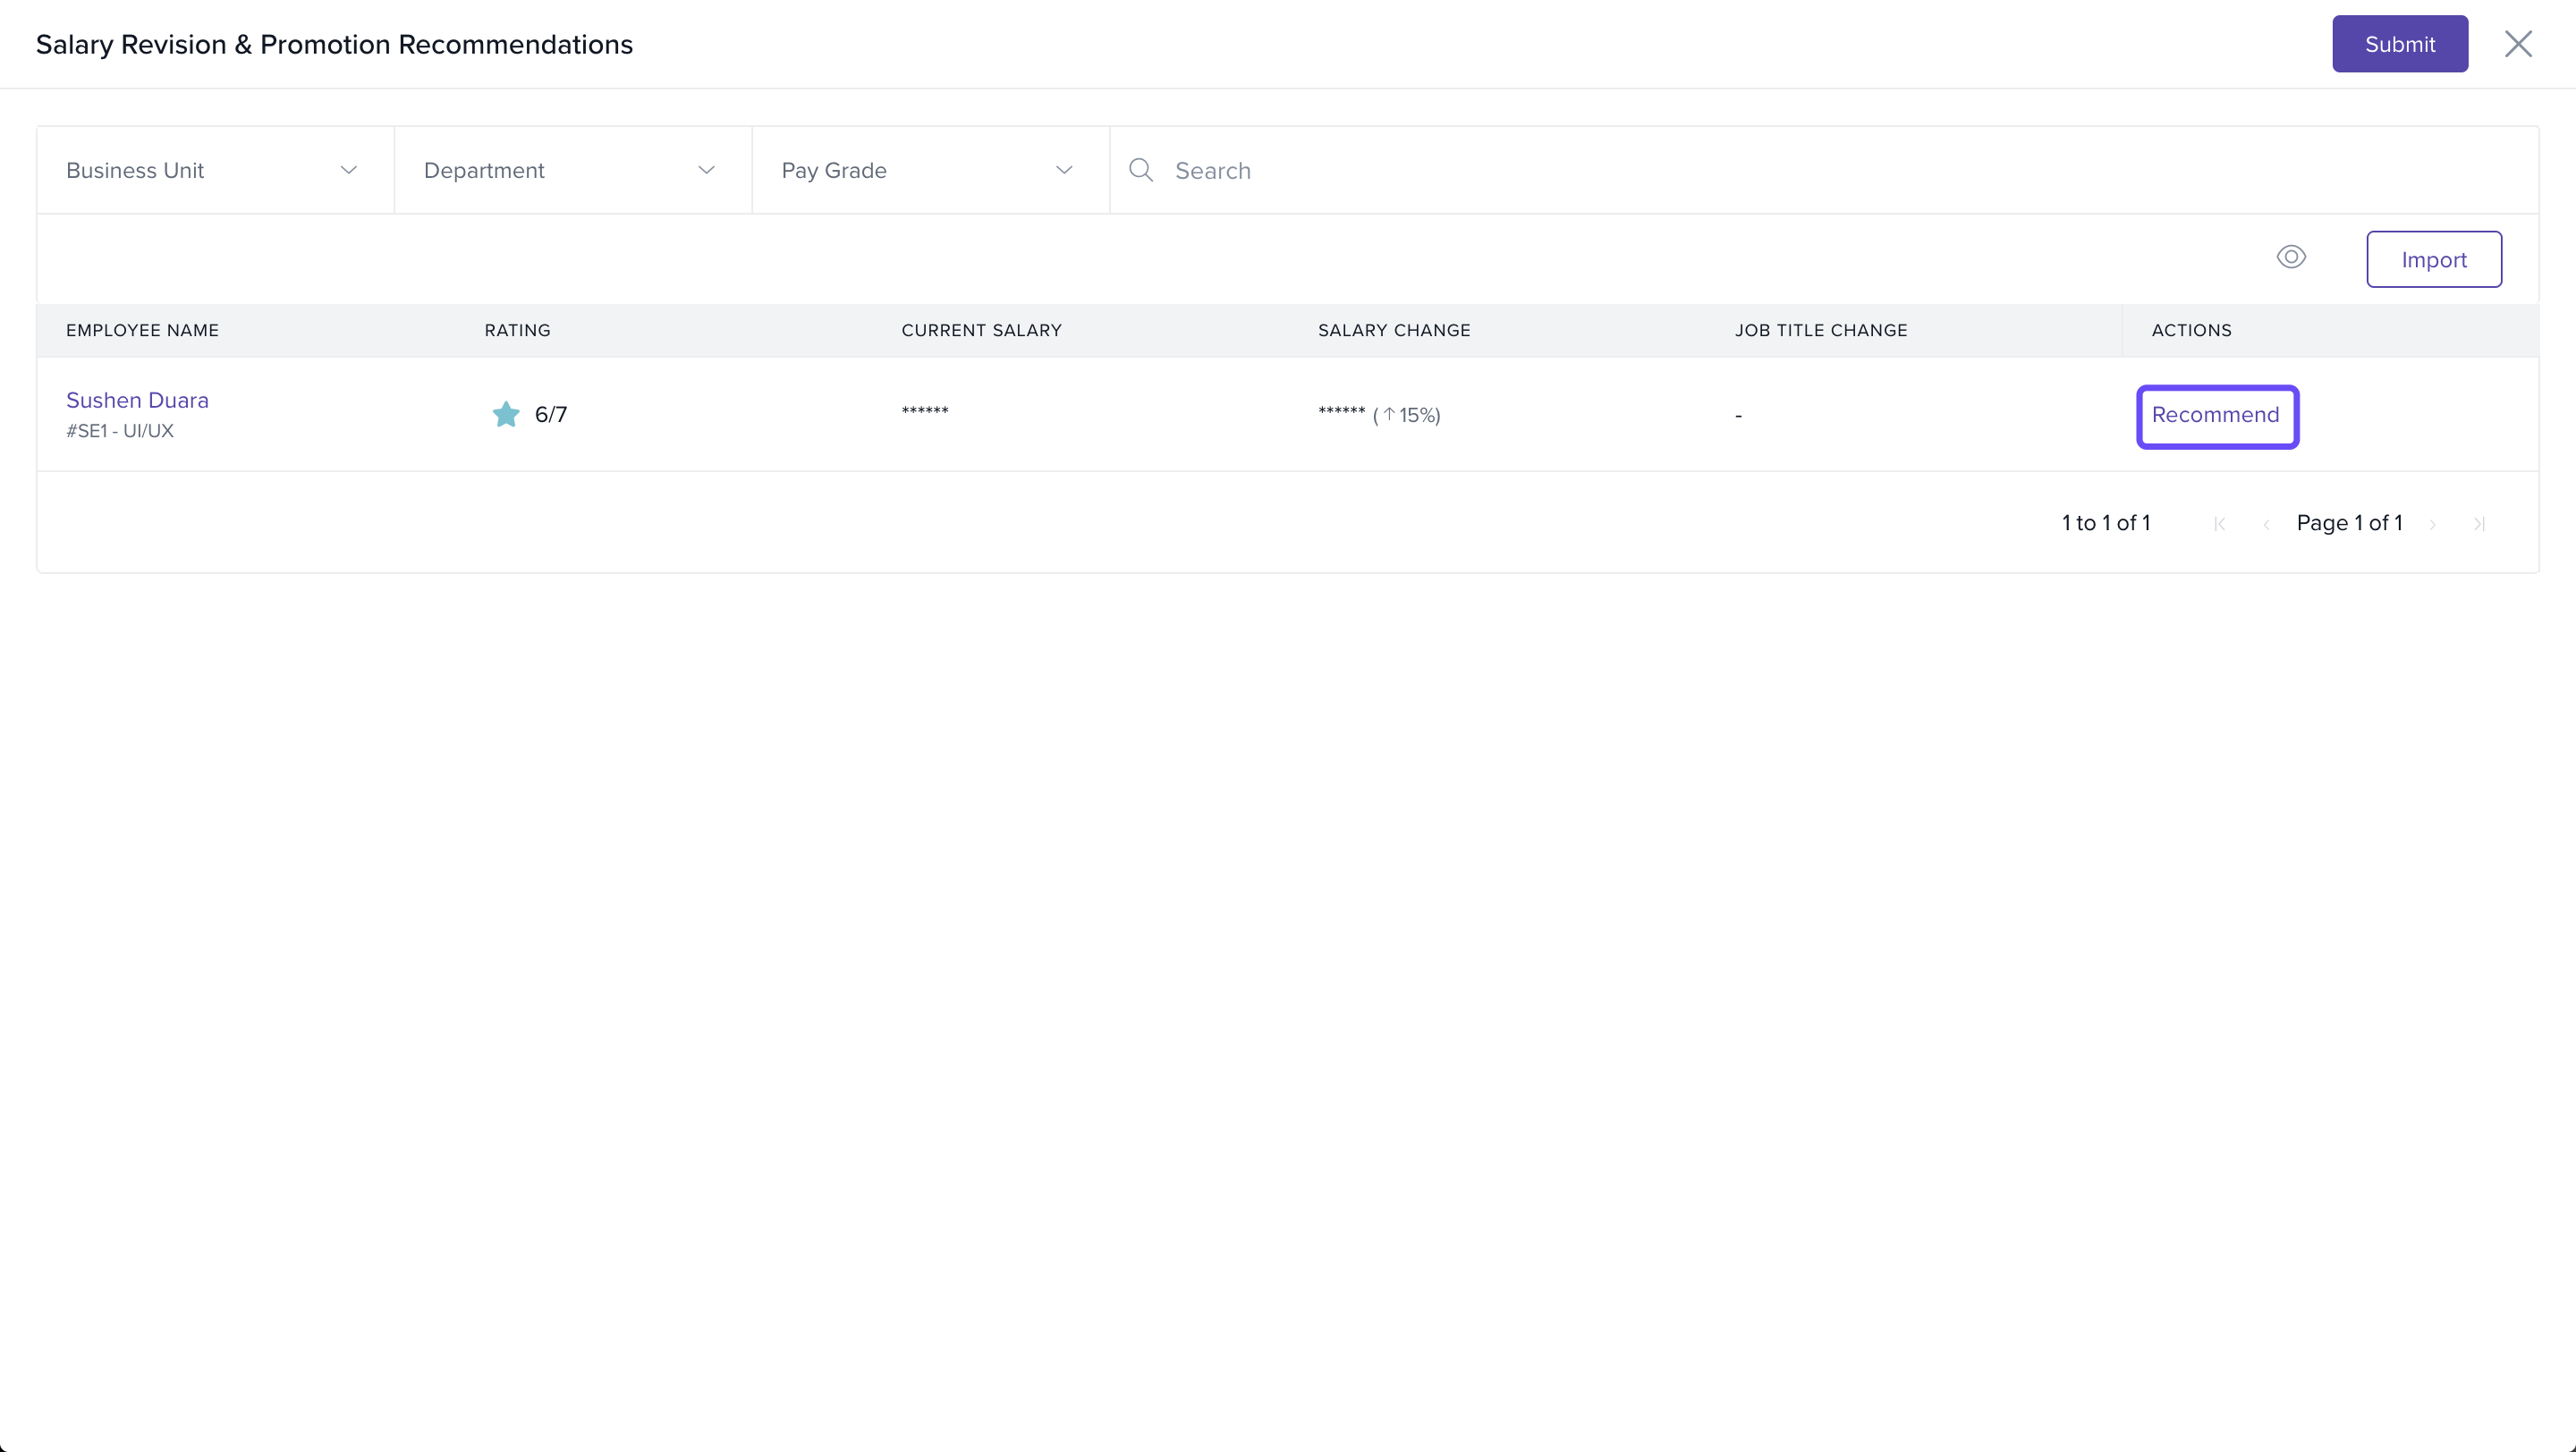Click Recommend for Sushen Duara
This screenshot has height=1452, width=2576.
tap(2216, 416)
